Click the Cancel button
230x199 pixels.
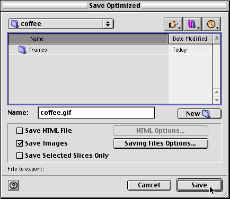pyautogui.click(x=149, y=185)
